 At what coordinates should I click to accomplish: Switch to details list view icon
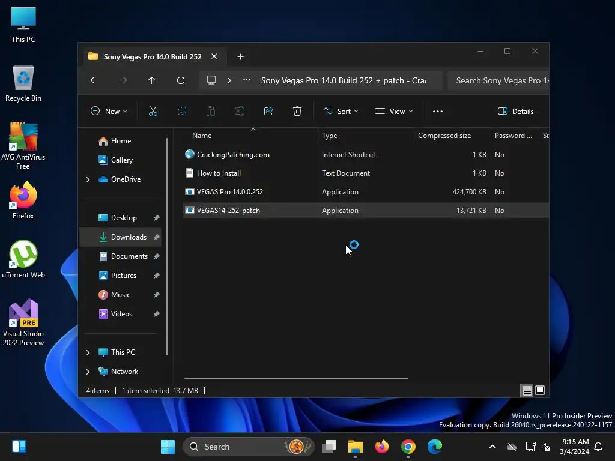527,390
